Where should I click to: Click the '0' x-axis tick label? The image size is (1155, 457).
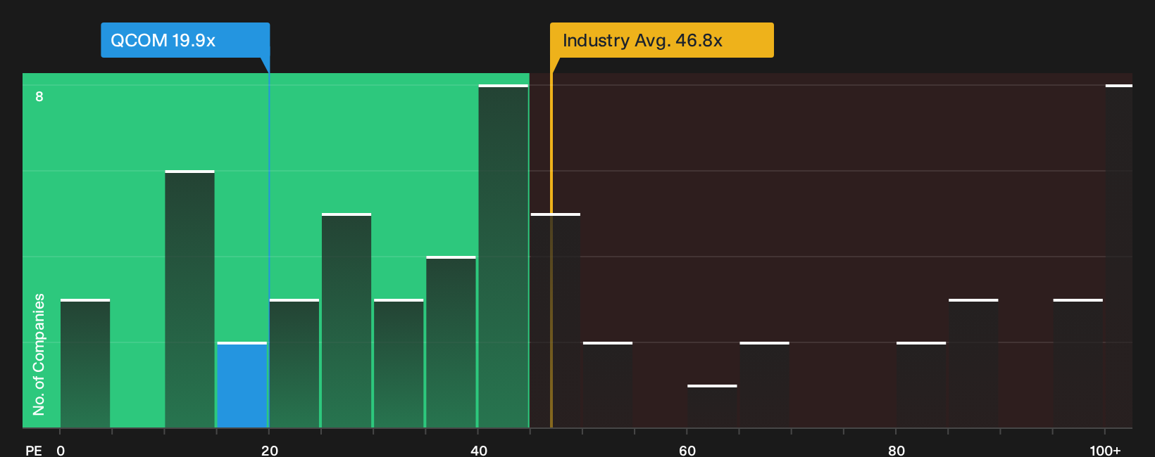pos(61,451)
